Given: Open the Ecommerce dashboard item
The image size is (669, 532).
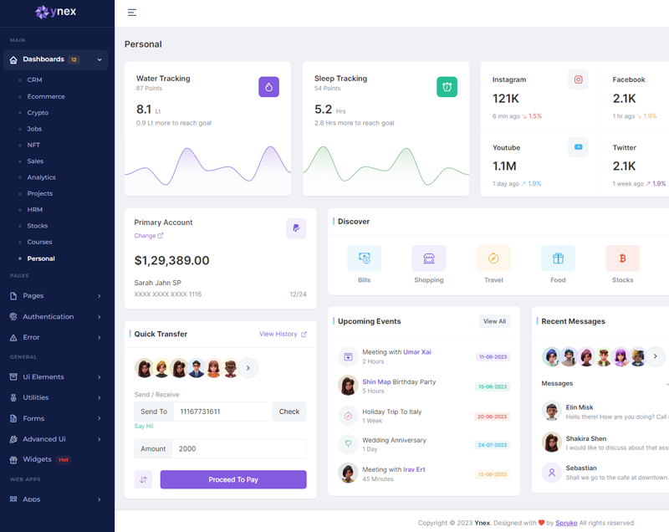Looking at the screenshot, I should click(45, 96).
